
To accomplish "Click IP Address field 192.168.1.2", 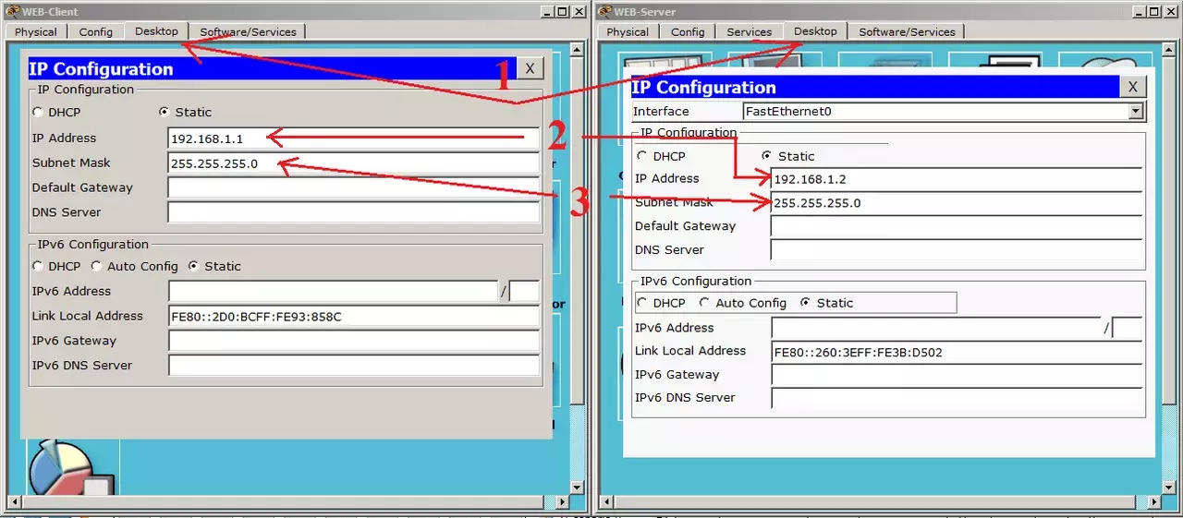I will tap(957, 179).
